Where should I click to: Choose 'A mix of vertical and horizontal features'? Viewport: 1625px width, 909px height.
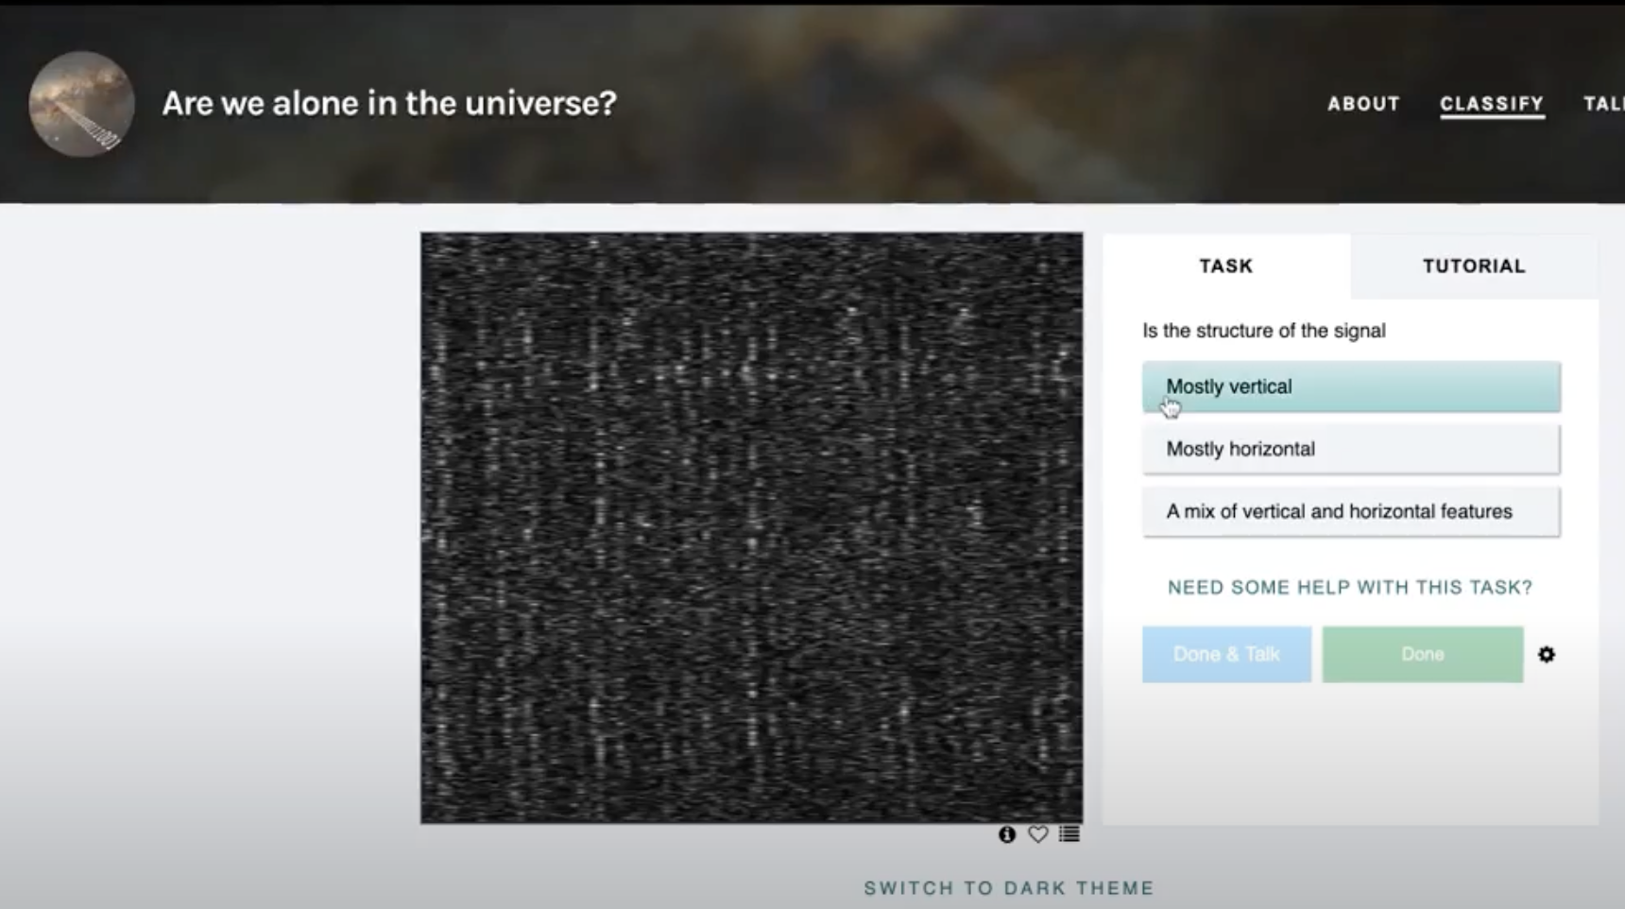pos(1349,511)
